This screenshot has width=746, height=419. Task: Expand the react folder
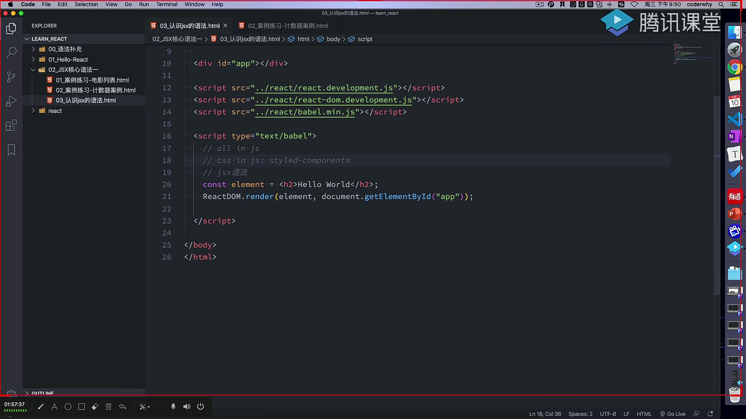pos(84,111)
